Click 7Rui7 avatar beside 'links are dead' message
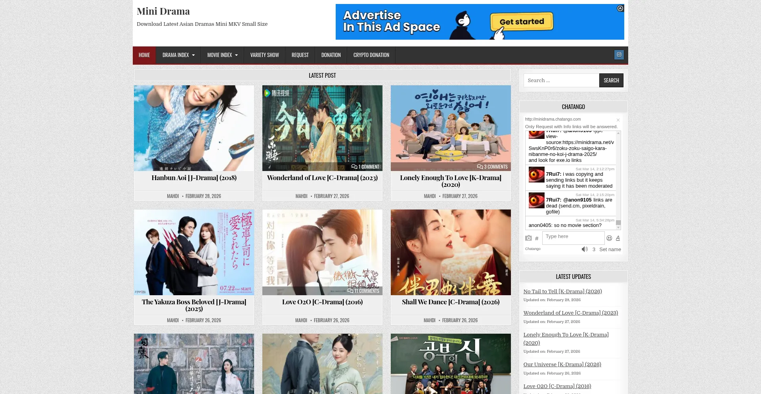Viewport: 761px width, 394px height. click(536, 200)
